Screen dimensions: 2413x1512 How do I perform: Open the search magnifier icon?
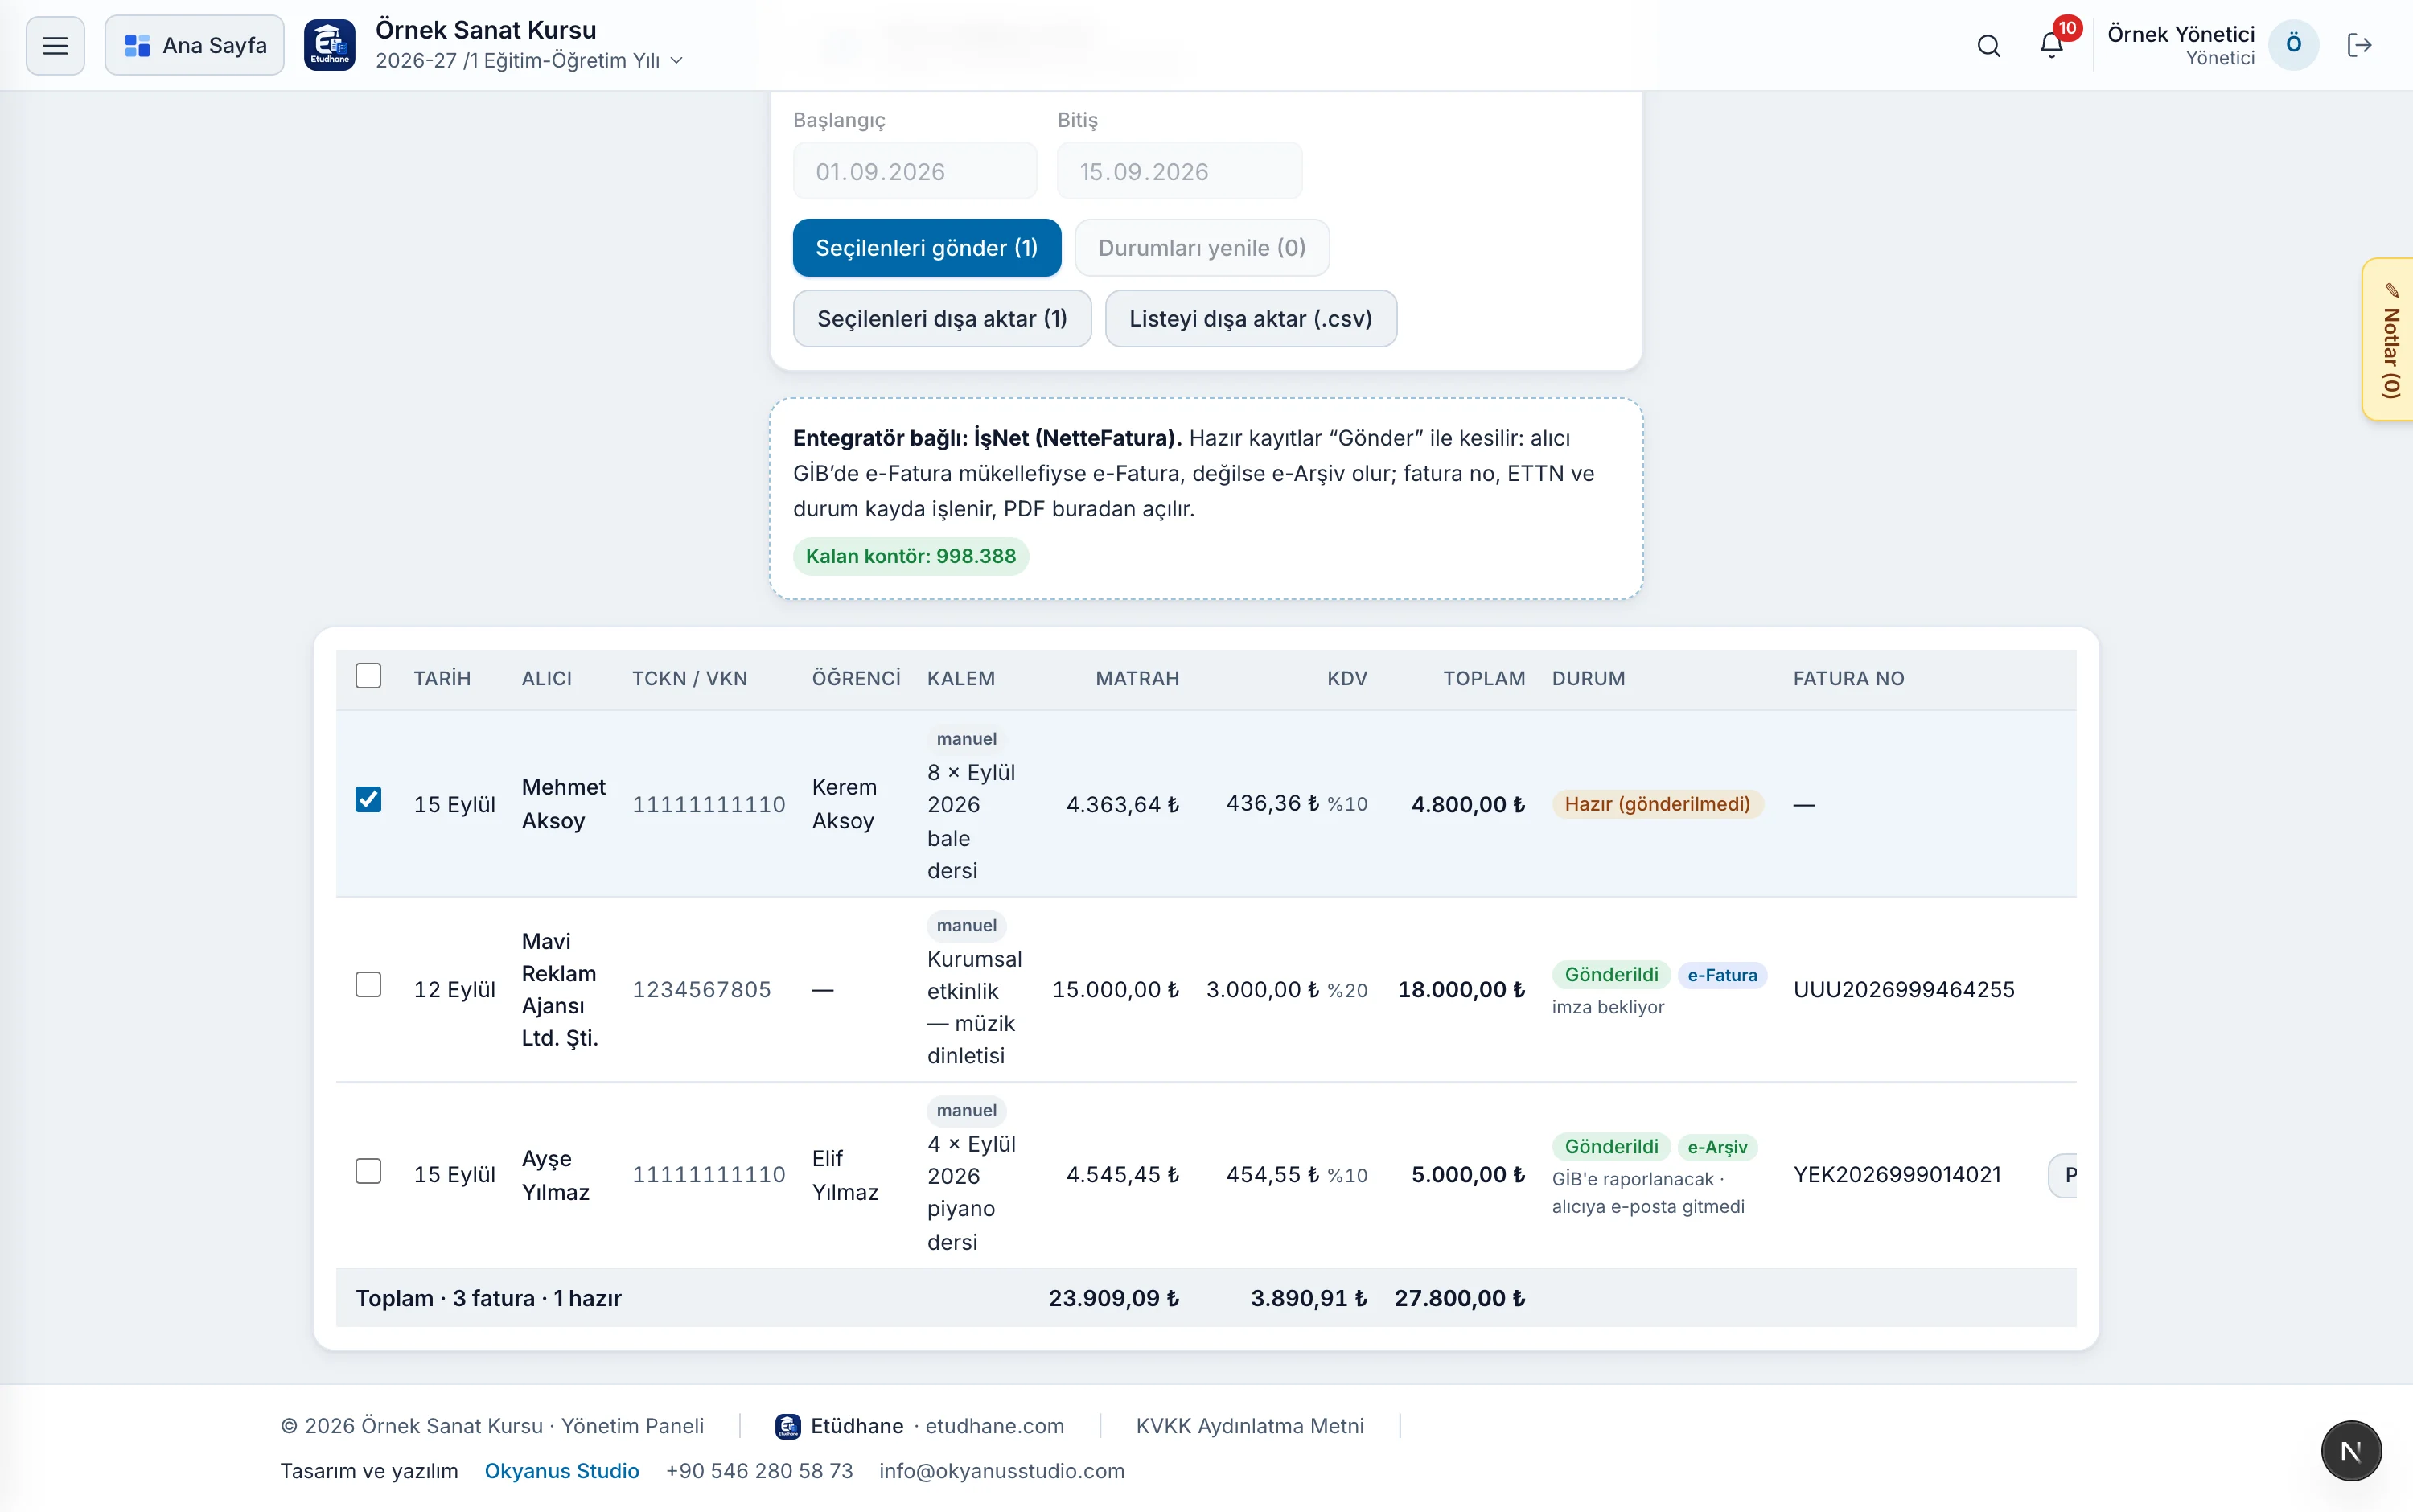[1989, 45]
